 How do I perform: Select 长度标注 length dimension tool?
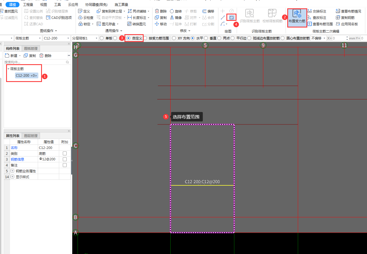click(x=138, y=18)
